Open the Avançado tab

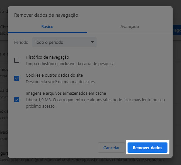tap(130, 27)
